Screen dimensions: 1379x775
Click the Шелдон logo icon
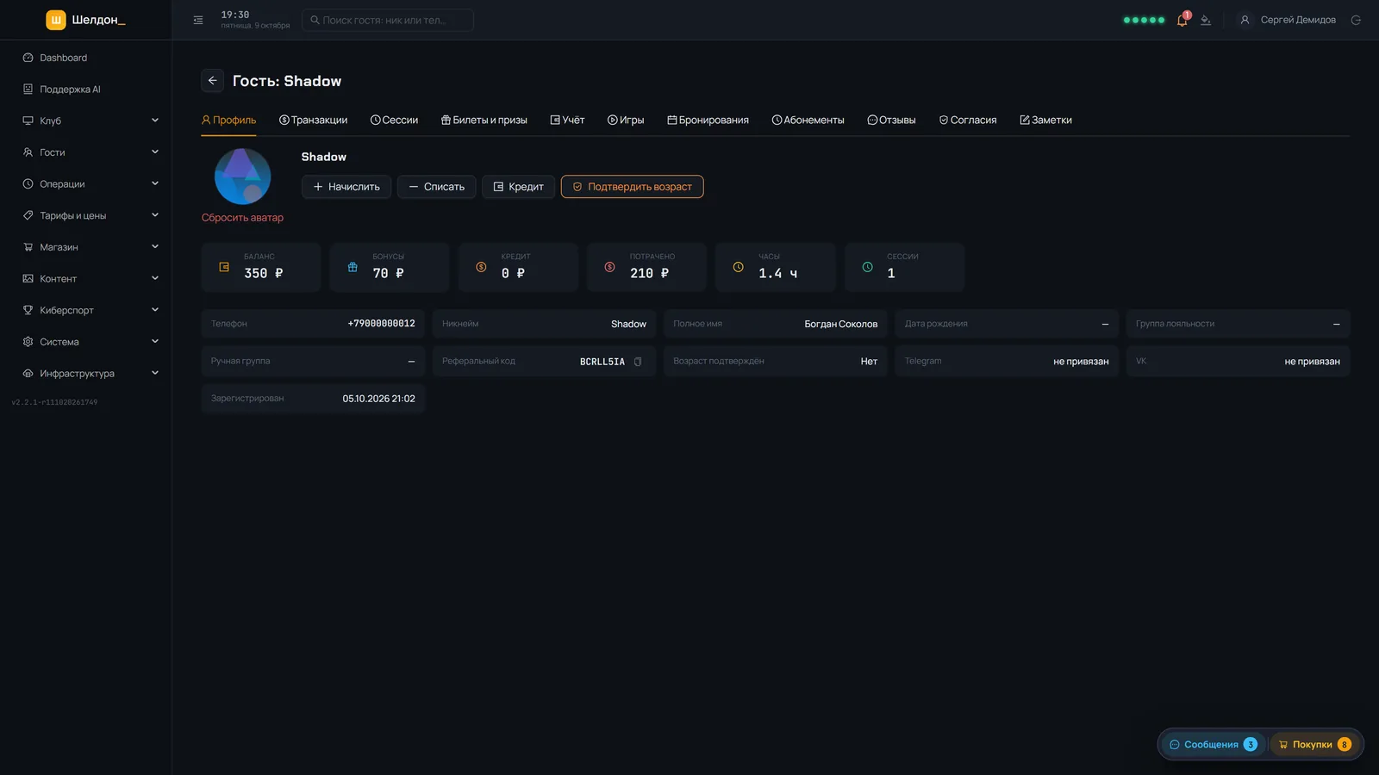point(56,20)
